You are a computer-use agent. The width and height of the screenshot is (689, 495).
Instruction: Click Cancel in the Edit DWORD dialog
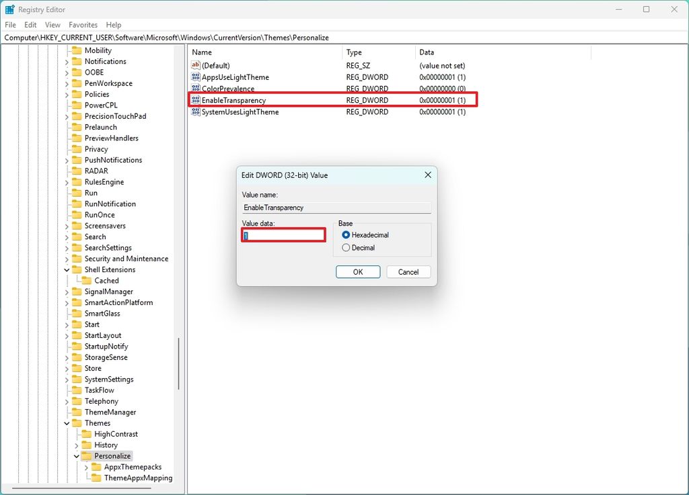pyautogui.click(x=408, y=271)
